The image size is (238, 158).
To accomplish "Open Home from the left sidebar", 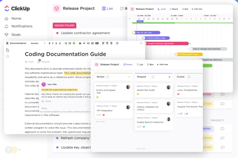I will click(x=13, y=18).
